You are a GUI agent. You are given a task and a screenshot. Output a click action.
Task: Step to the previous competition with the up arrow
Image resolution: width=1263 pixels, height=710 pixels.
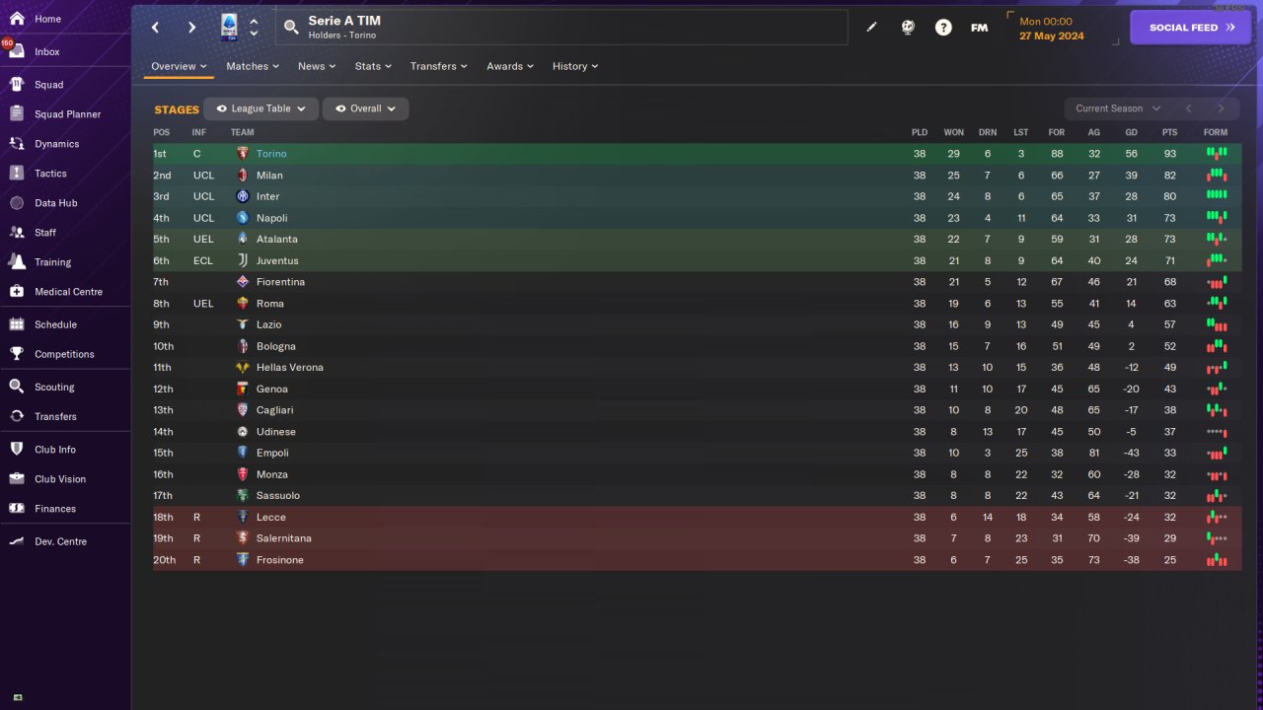tap(254, 21)
